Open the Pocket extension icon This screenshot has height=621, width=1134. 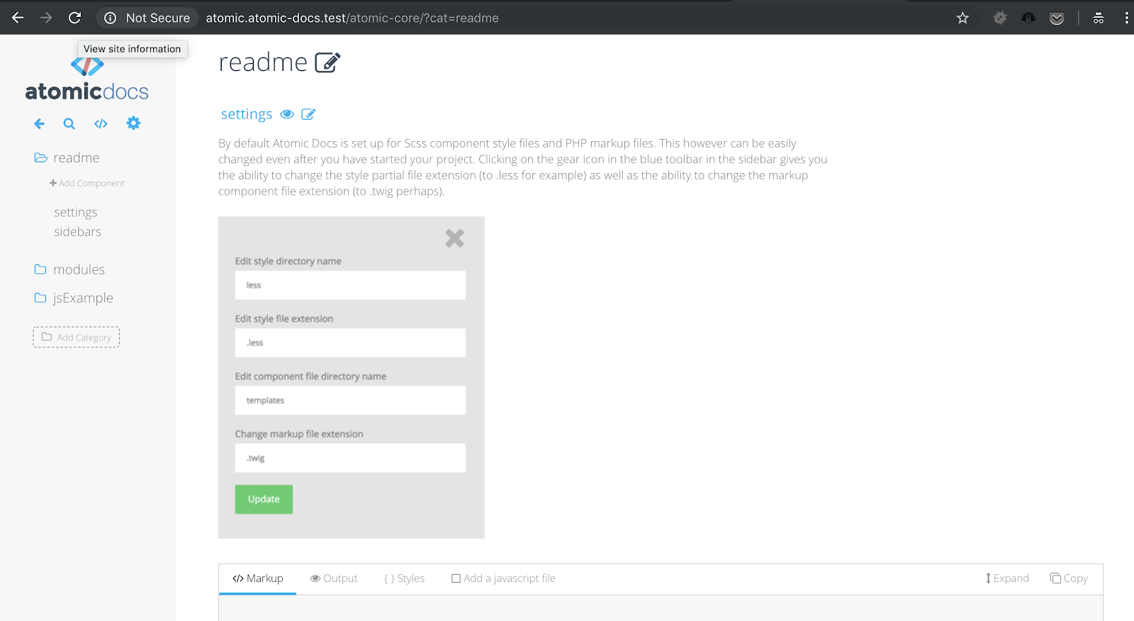tap(1057, 18)
